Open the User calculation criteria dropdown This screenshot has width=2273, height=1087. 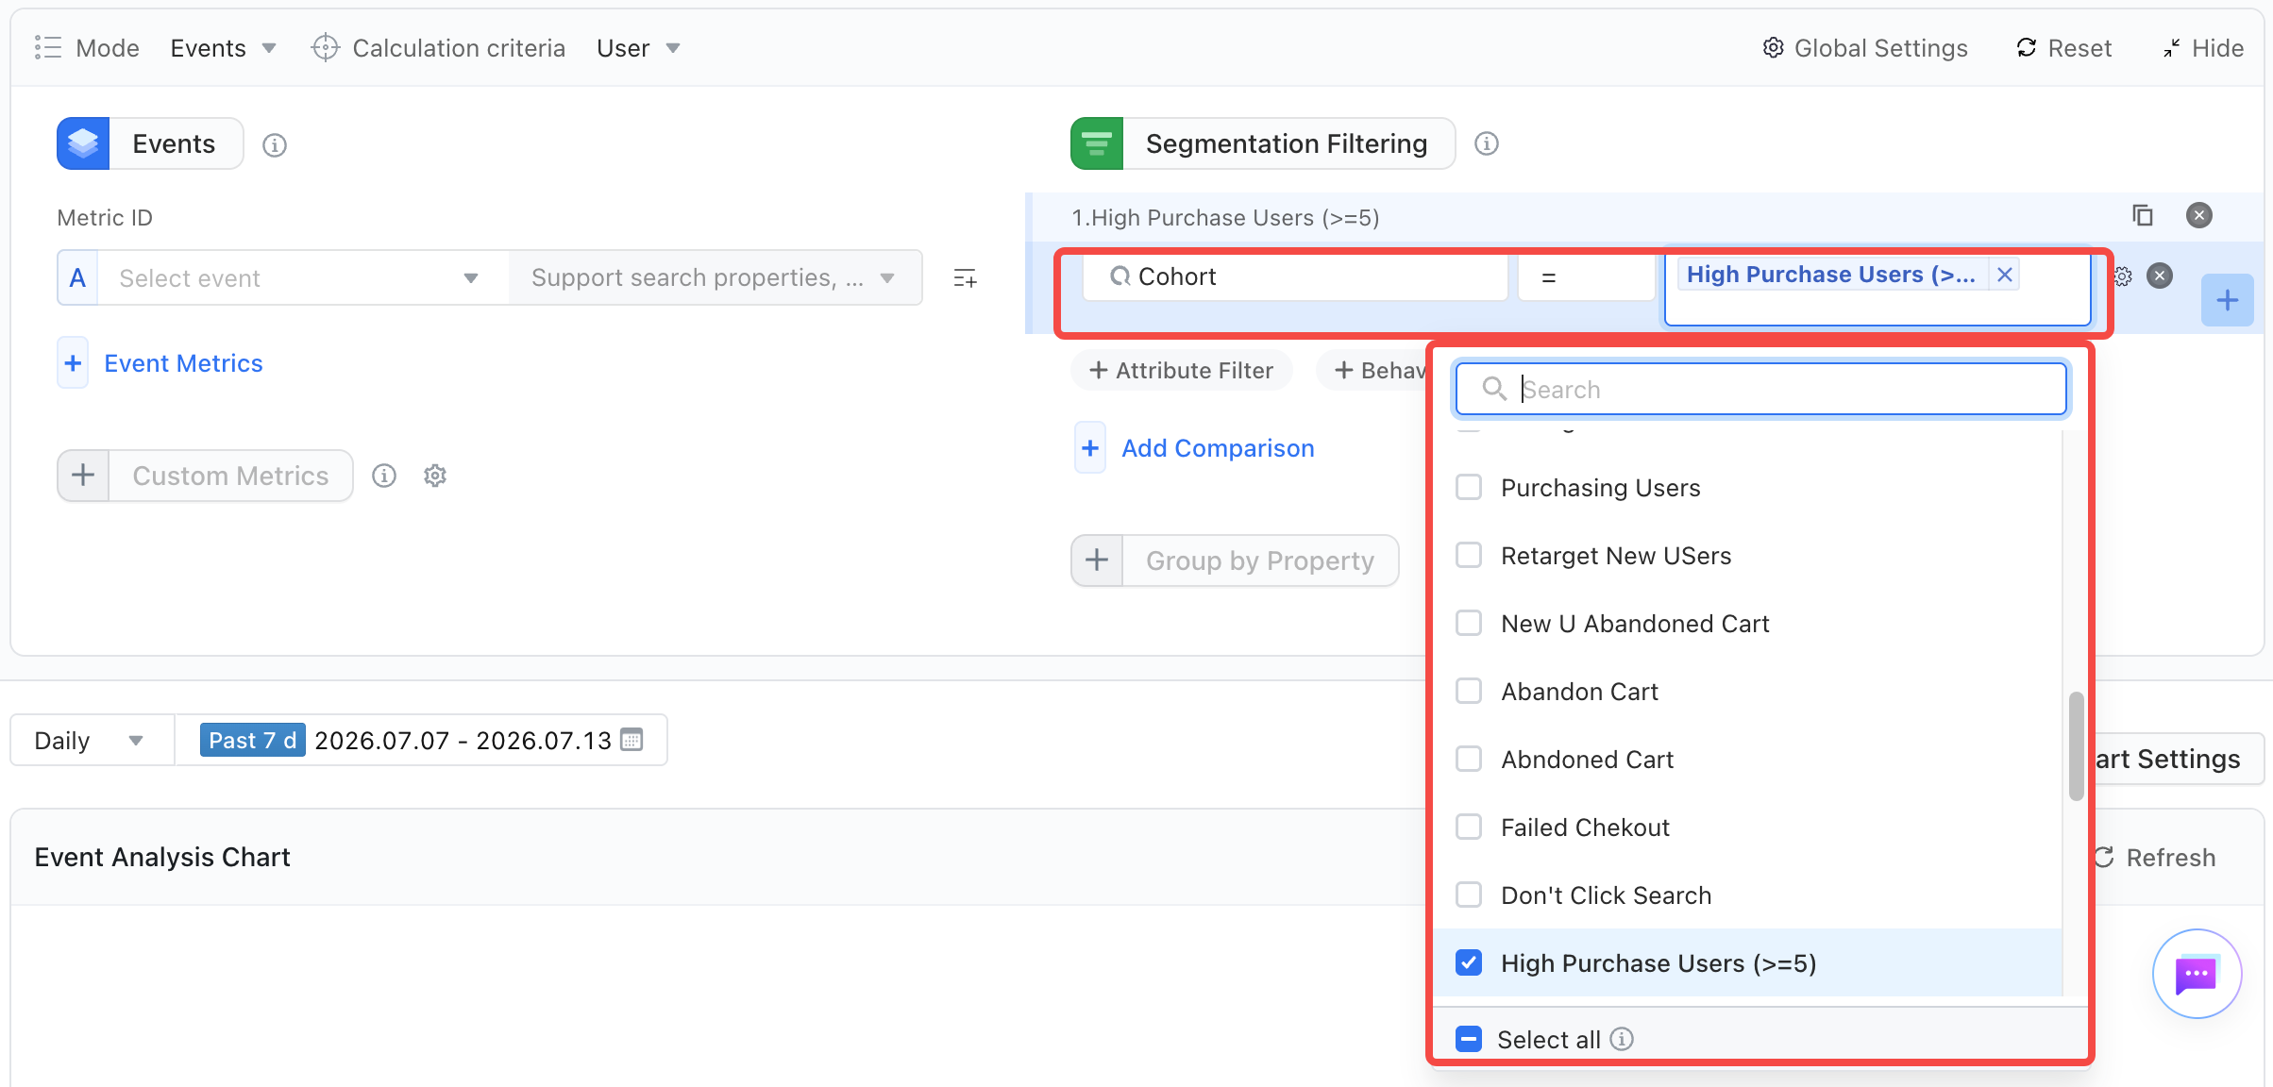(x=639, y=48)
